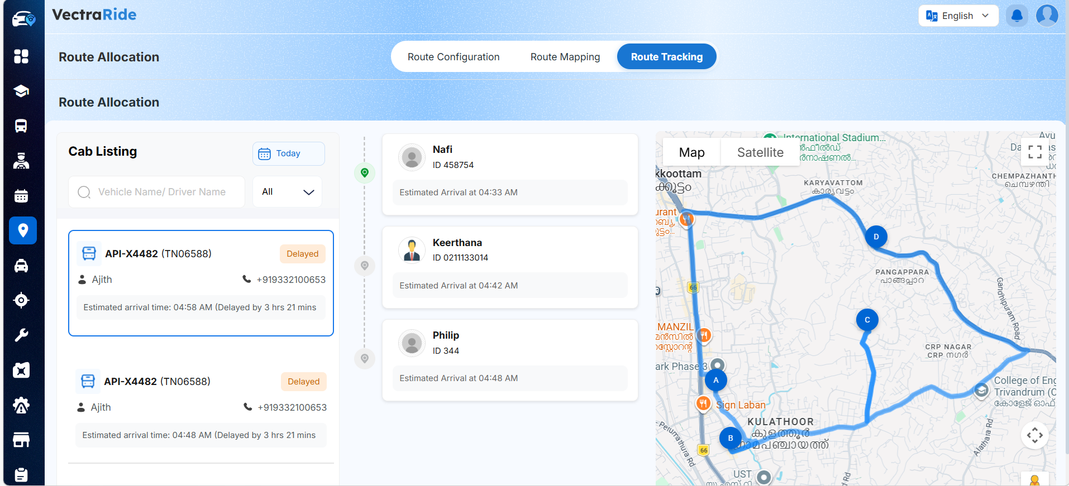The height and width of the screenshot is (486, 1069).
Task: Click map waypoint marker A
Action: pos(716,381)
